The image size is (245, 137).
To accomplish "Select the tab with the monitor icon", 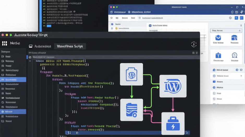I will click(40, 46).
